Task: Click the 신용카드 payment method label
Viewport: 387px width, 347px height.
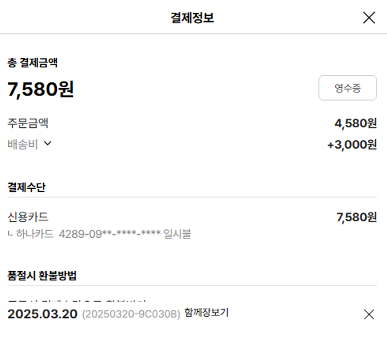Action: [x=28, y=217]
